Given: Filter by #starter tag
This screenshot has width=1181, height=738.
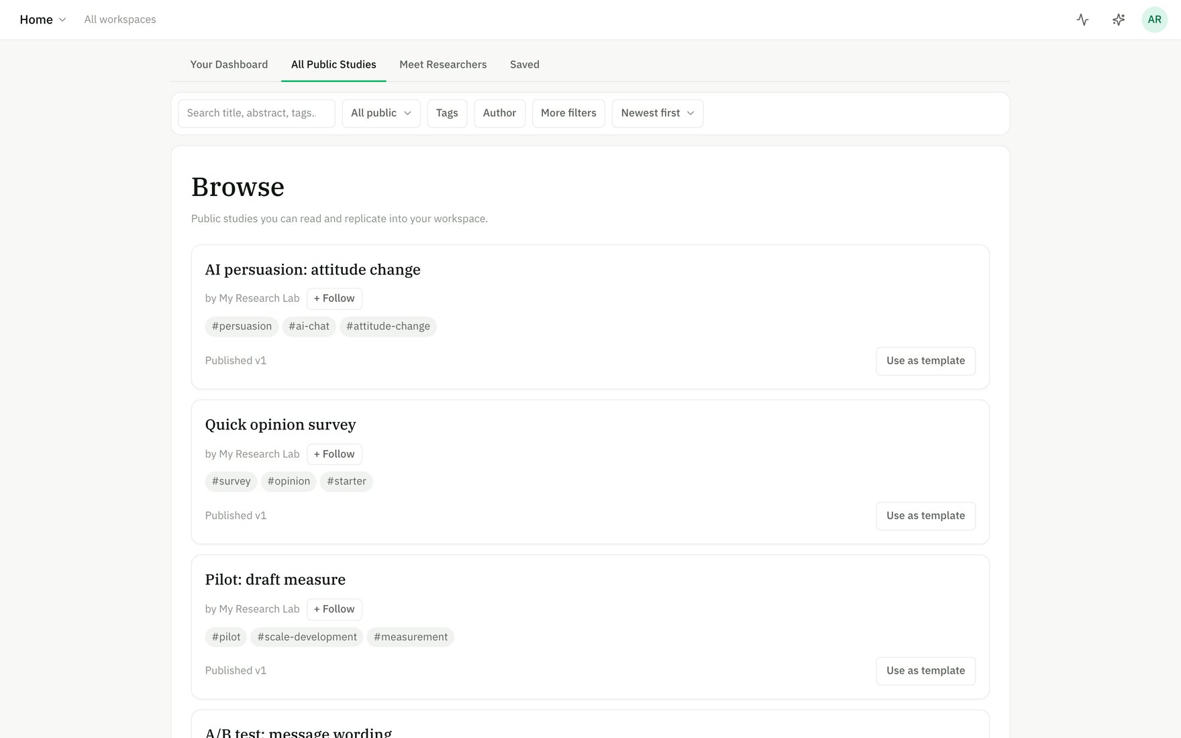Looking at the screenshot, I should [x=346, y=482].
